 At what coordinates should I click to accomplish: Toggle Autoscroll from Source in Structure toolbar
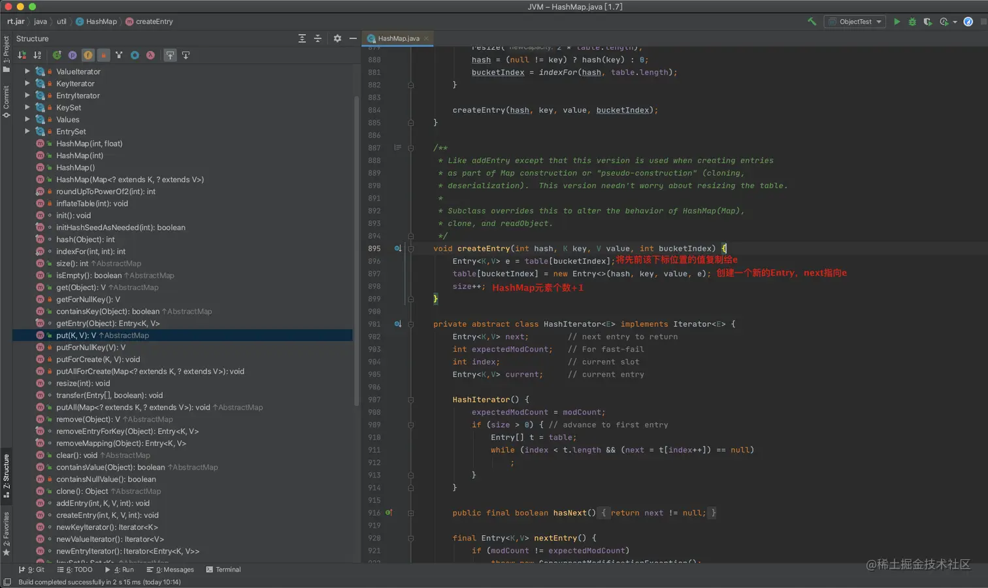pyautogui.click(x=186, y=56)
